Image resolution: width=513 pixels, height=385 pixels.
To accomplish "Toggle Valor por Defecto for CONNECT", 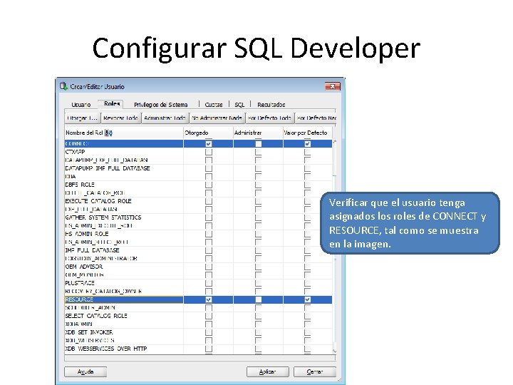I will pos(308,144).
